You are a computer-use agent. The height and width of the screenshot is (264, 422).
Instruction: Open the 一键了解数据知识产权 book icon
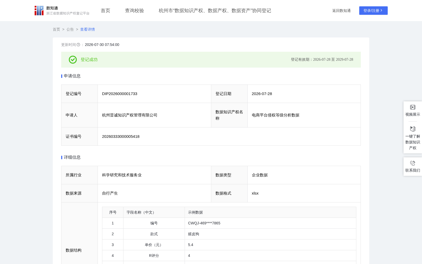(x=413, y=129)
